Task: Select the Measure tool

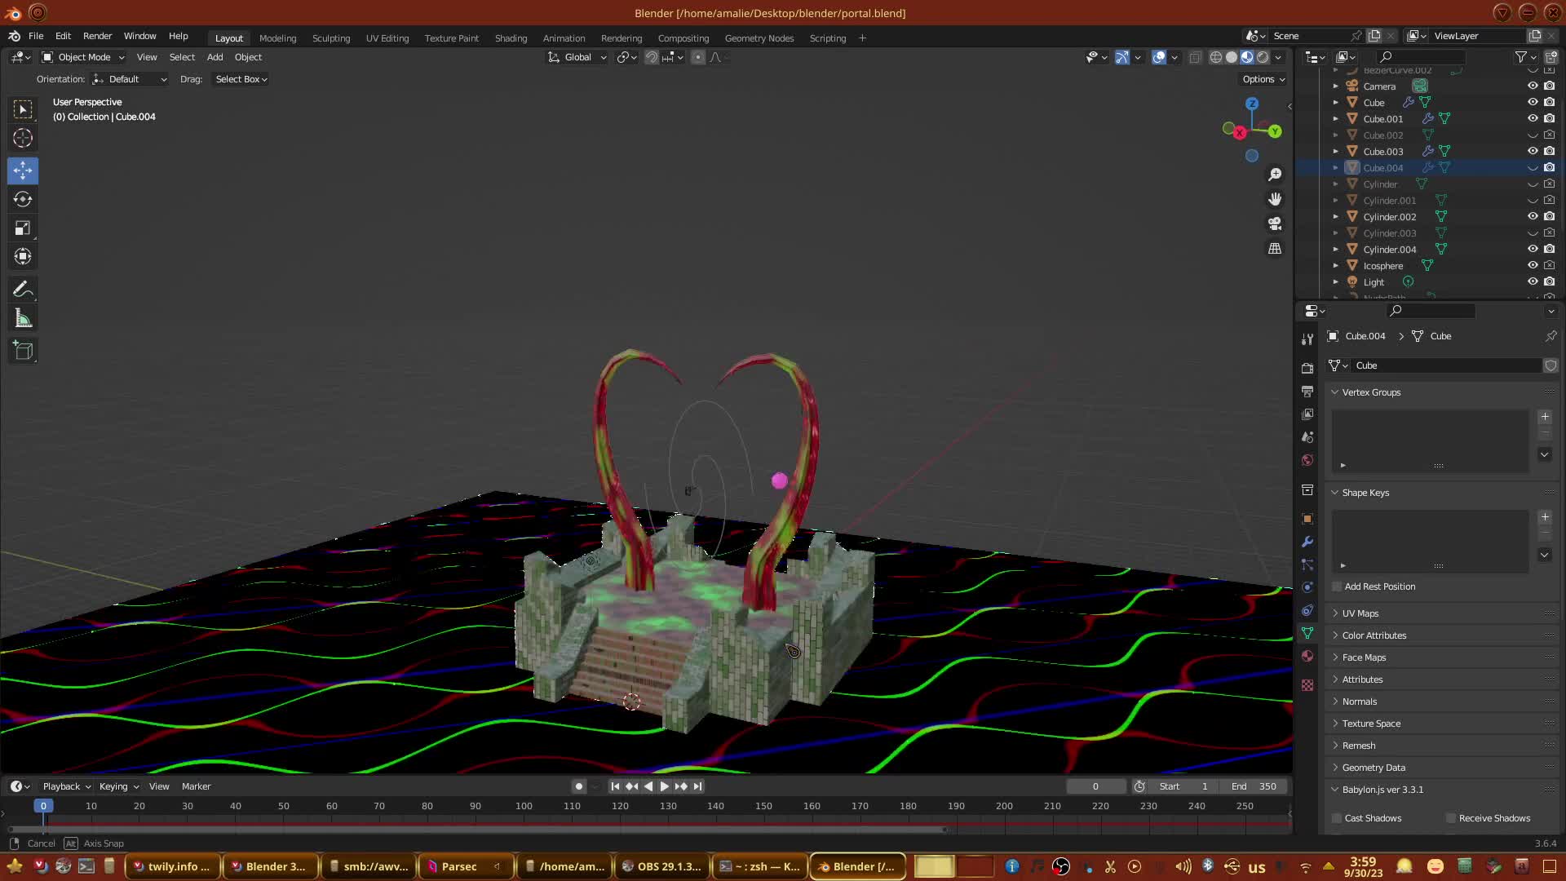Action: 23,319
